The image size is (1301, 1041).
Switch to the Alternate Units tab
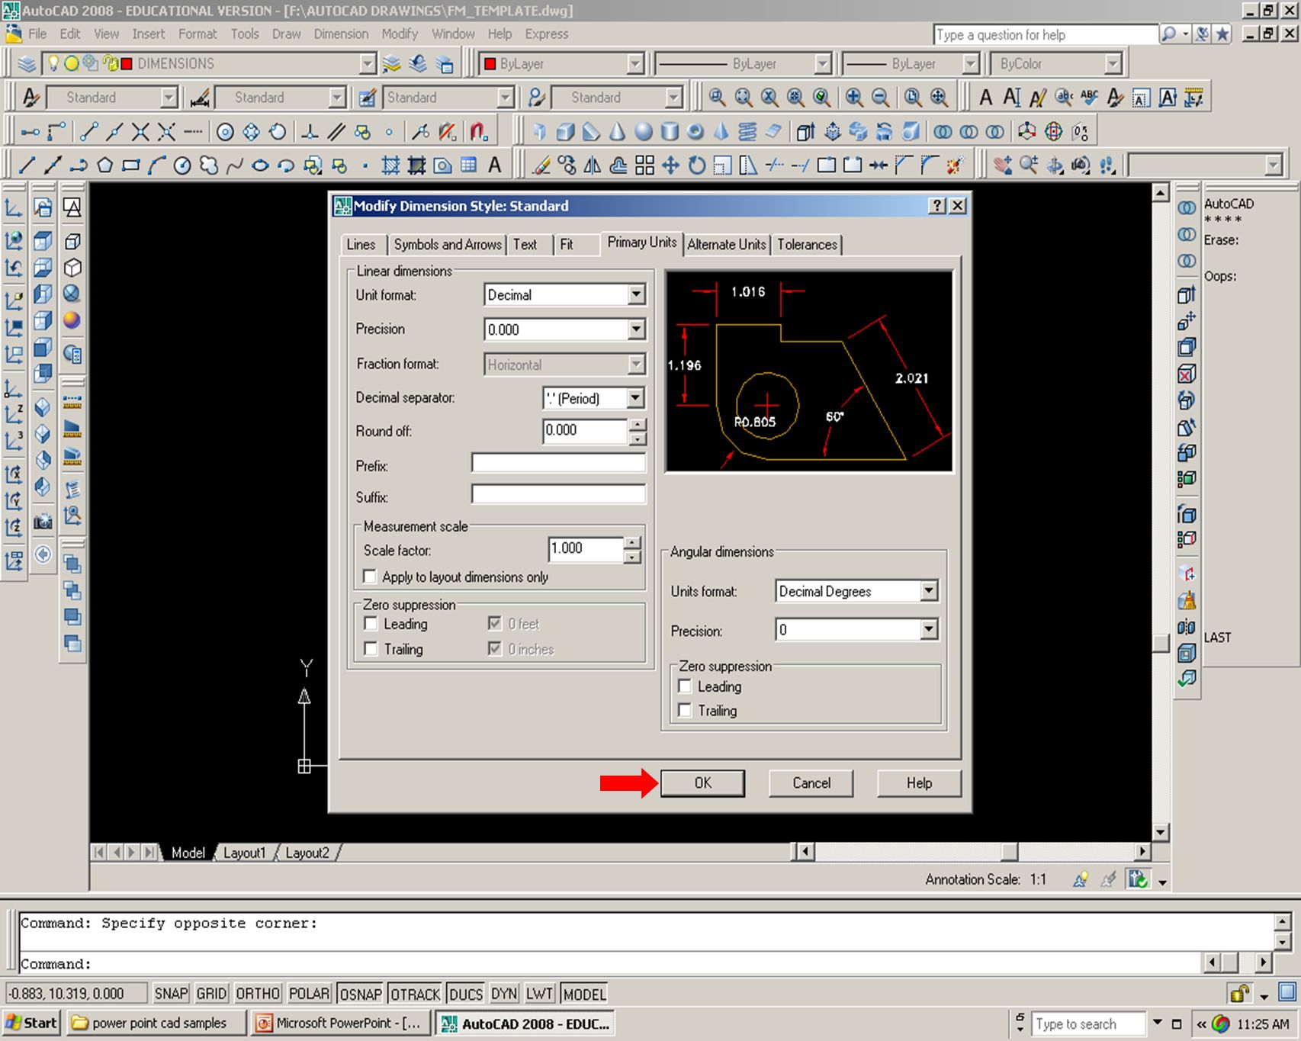726,245
